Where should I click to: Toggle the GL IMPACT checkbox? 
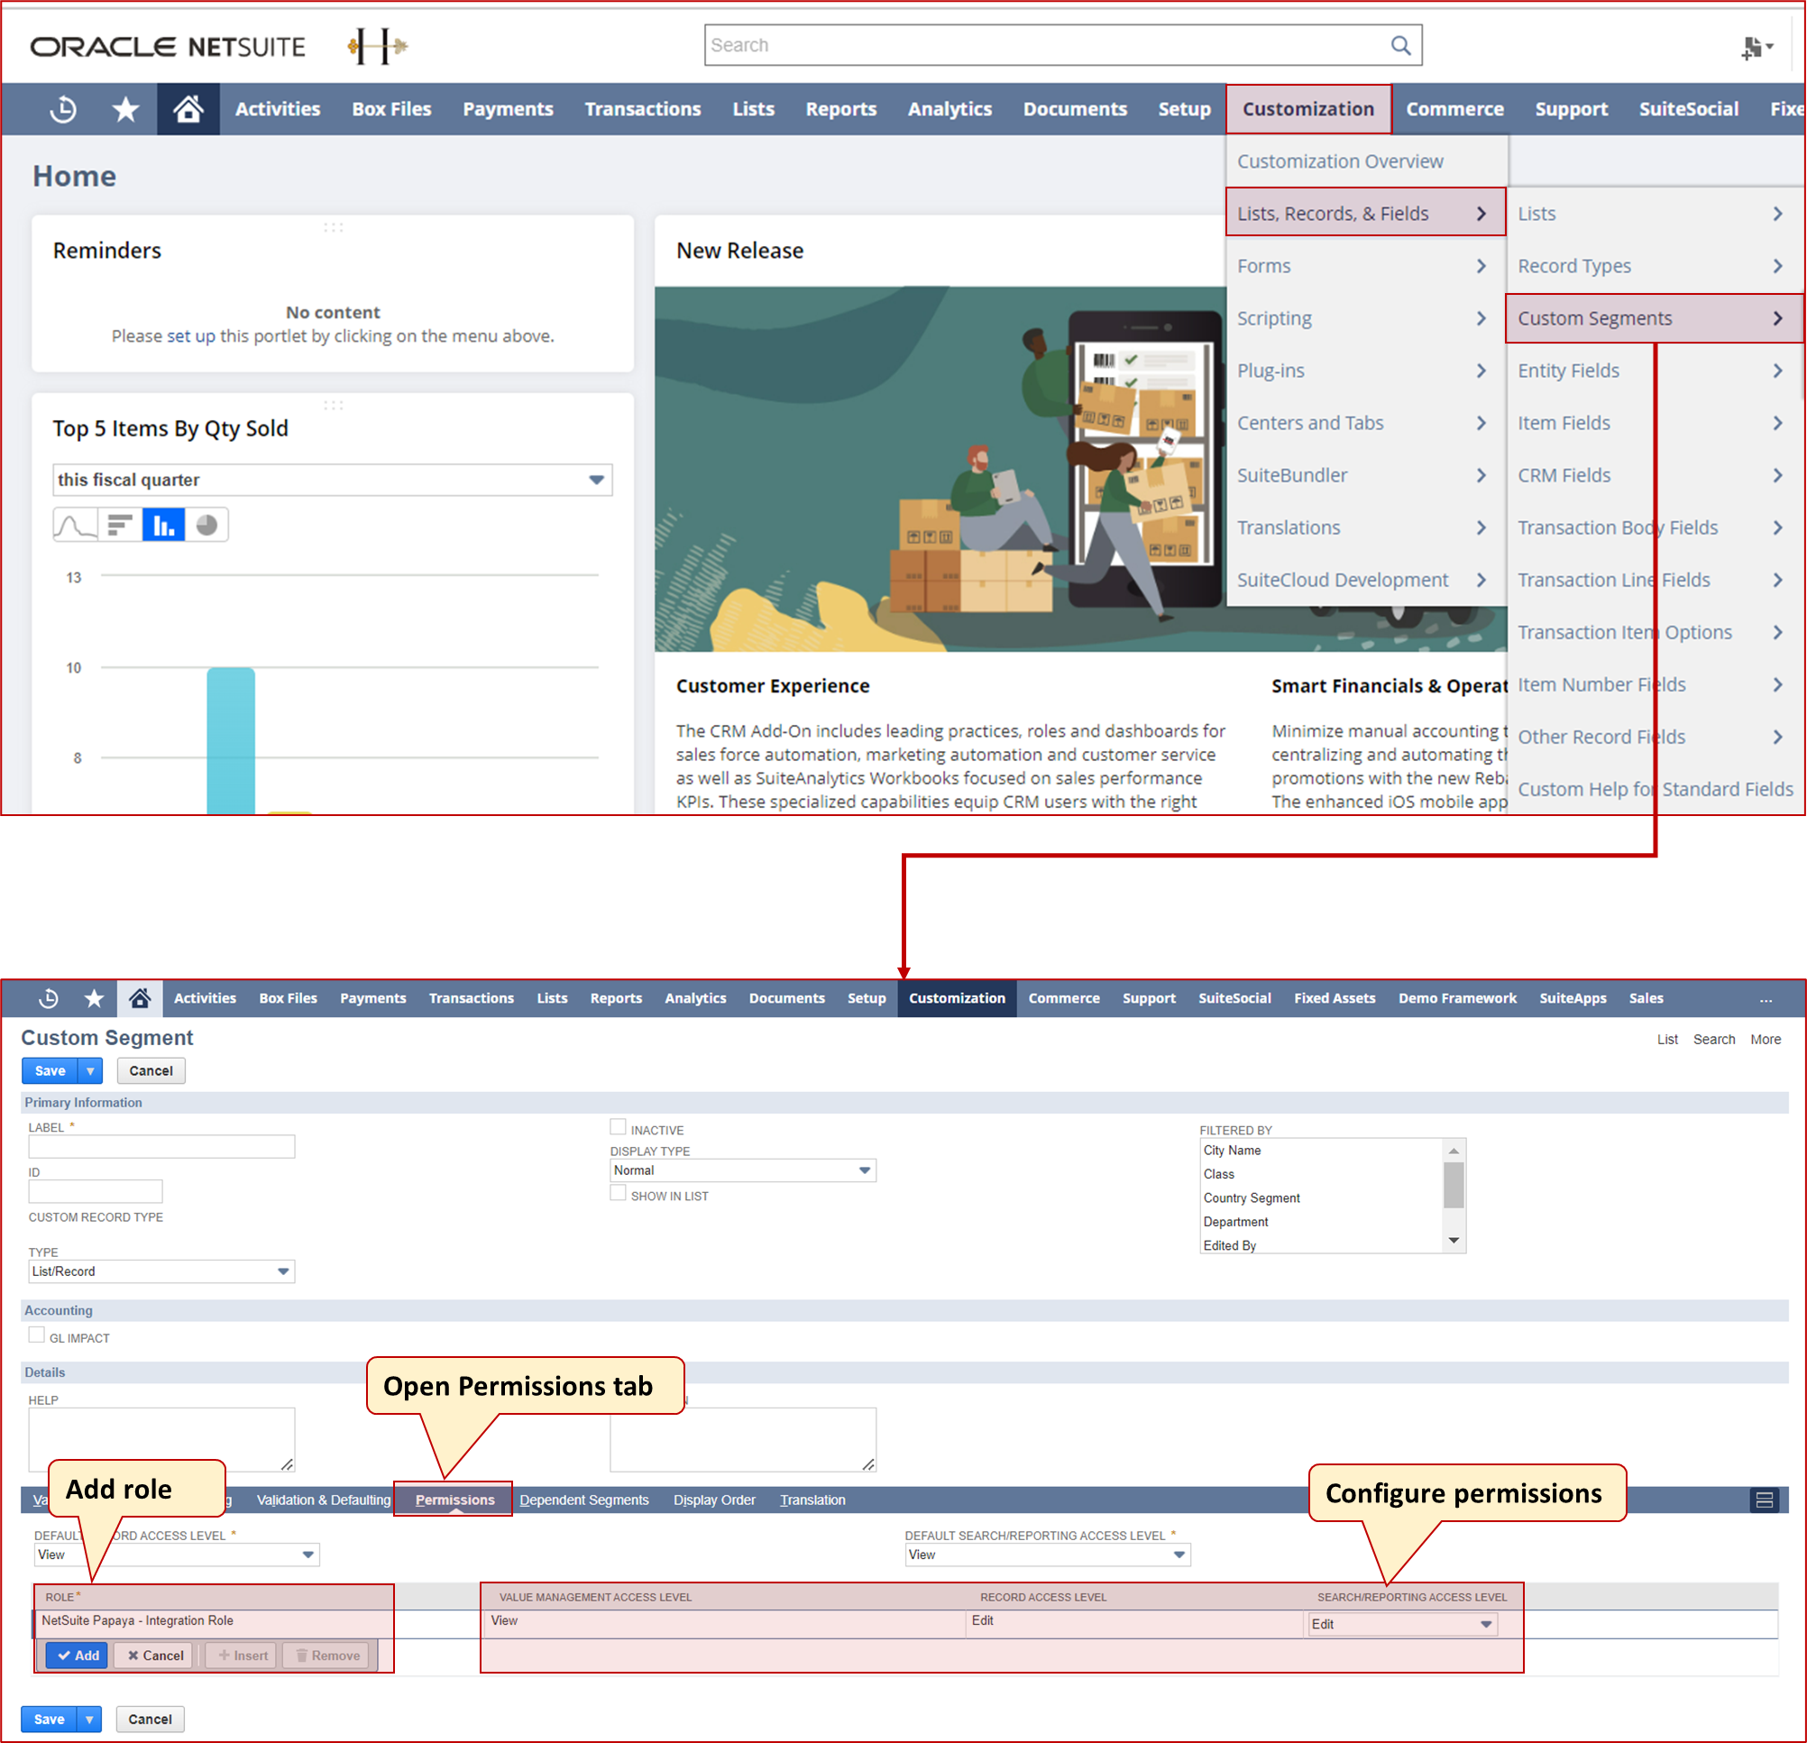click(37, 1334)
